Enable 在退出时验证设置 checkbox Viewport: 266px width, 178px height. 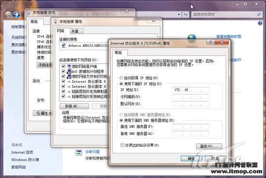click(x=122, y=145)
